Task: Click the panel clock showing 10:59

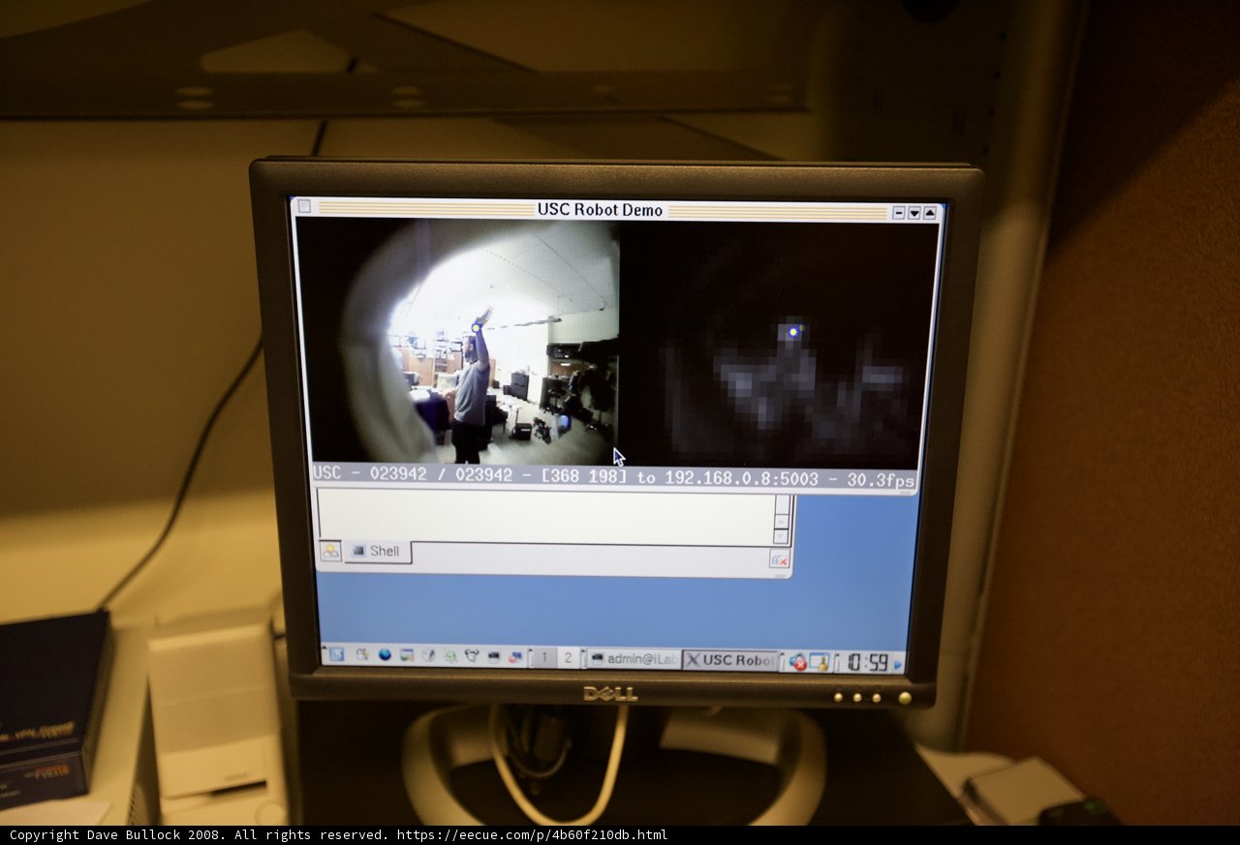Action: [x=867, y=663]
